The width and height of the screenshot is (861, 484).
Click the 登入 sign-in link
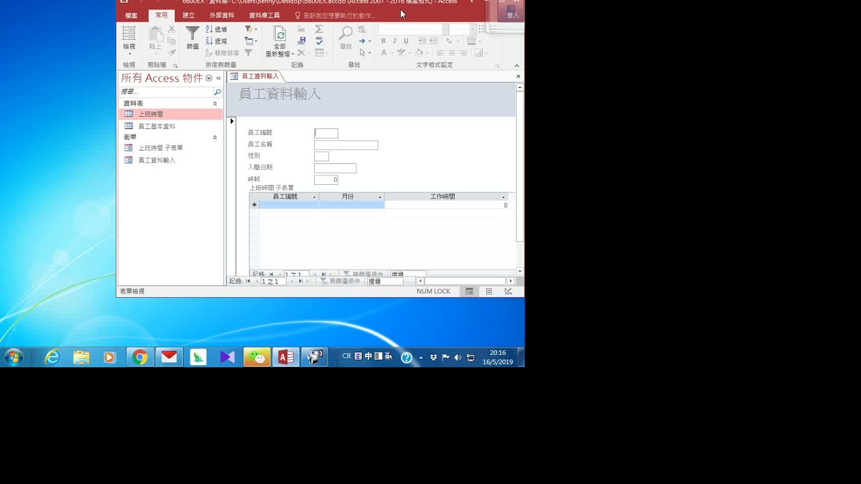click(x=513, y=15)
